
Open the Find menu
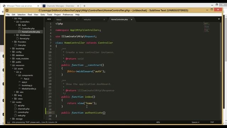point(30,15)
